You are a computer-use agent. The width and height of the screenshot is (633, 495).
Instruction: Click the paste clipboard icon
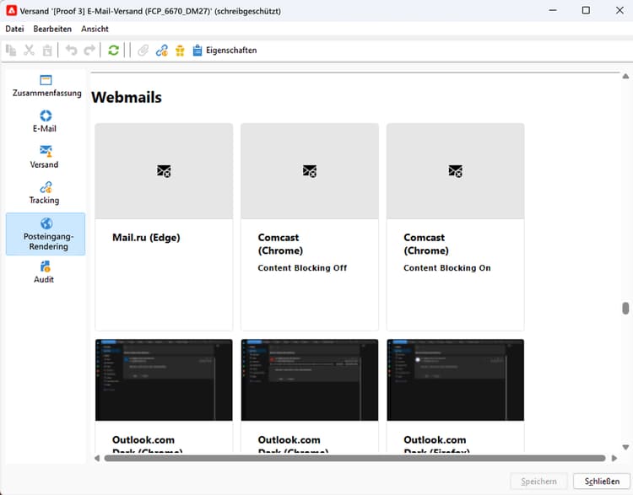(47, 51)
